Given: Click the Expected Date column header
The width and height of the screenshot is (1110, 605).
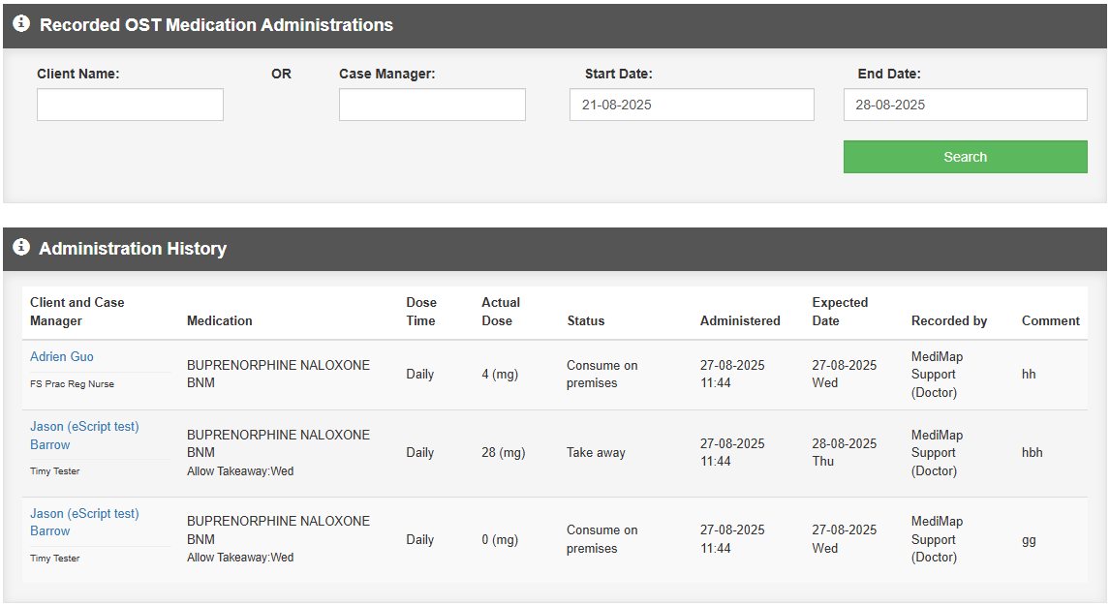Looking at the screenshot, I should pos(840,312).
